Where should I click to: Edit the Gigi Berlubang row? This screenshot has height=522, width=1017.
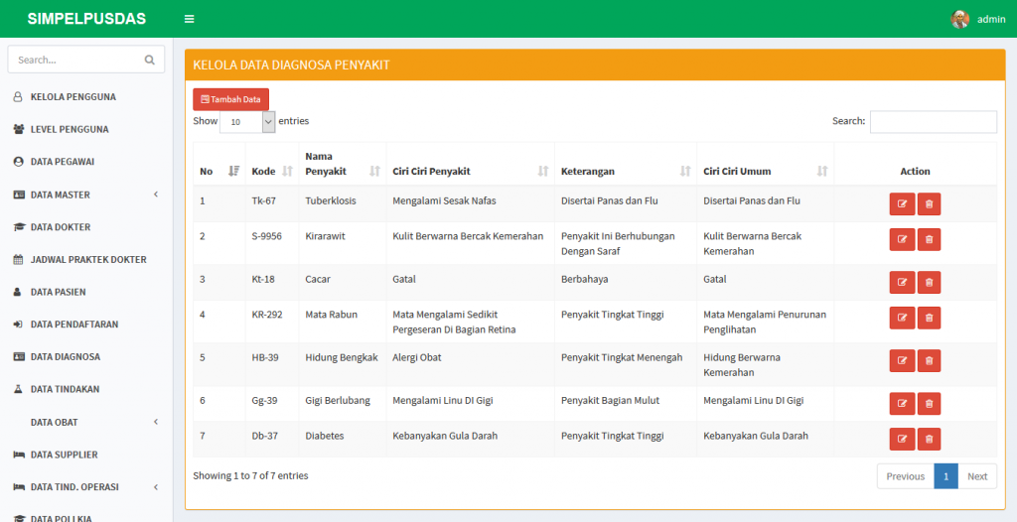[x=902, y=403]
